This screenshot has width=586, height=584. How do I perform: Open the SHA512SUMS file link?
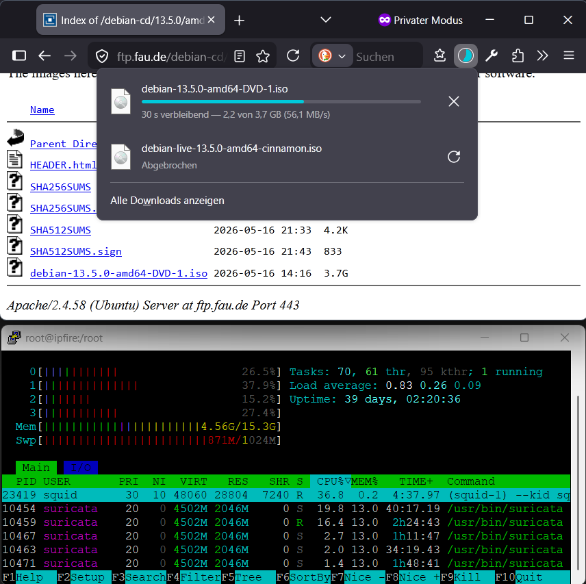[60, 230]
